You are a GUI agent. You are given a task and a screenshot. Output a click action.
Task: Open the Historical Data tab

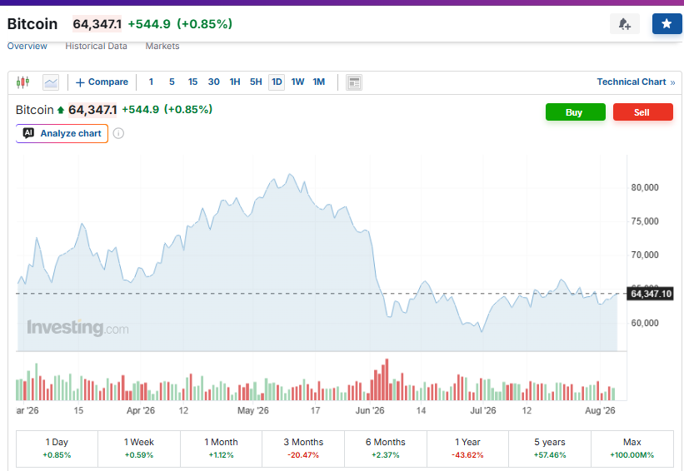coord(96,47)
